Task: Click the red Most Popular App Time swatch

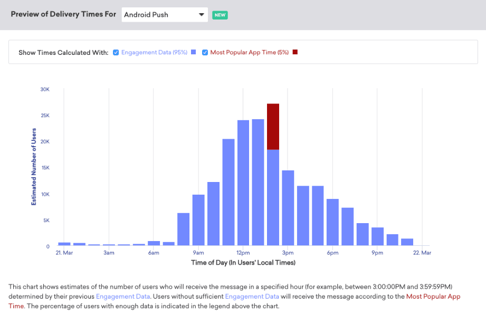Action: point(295,52)
